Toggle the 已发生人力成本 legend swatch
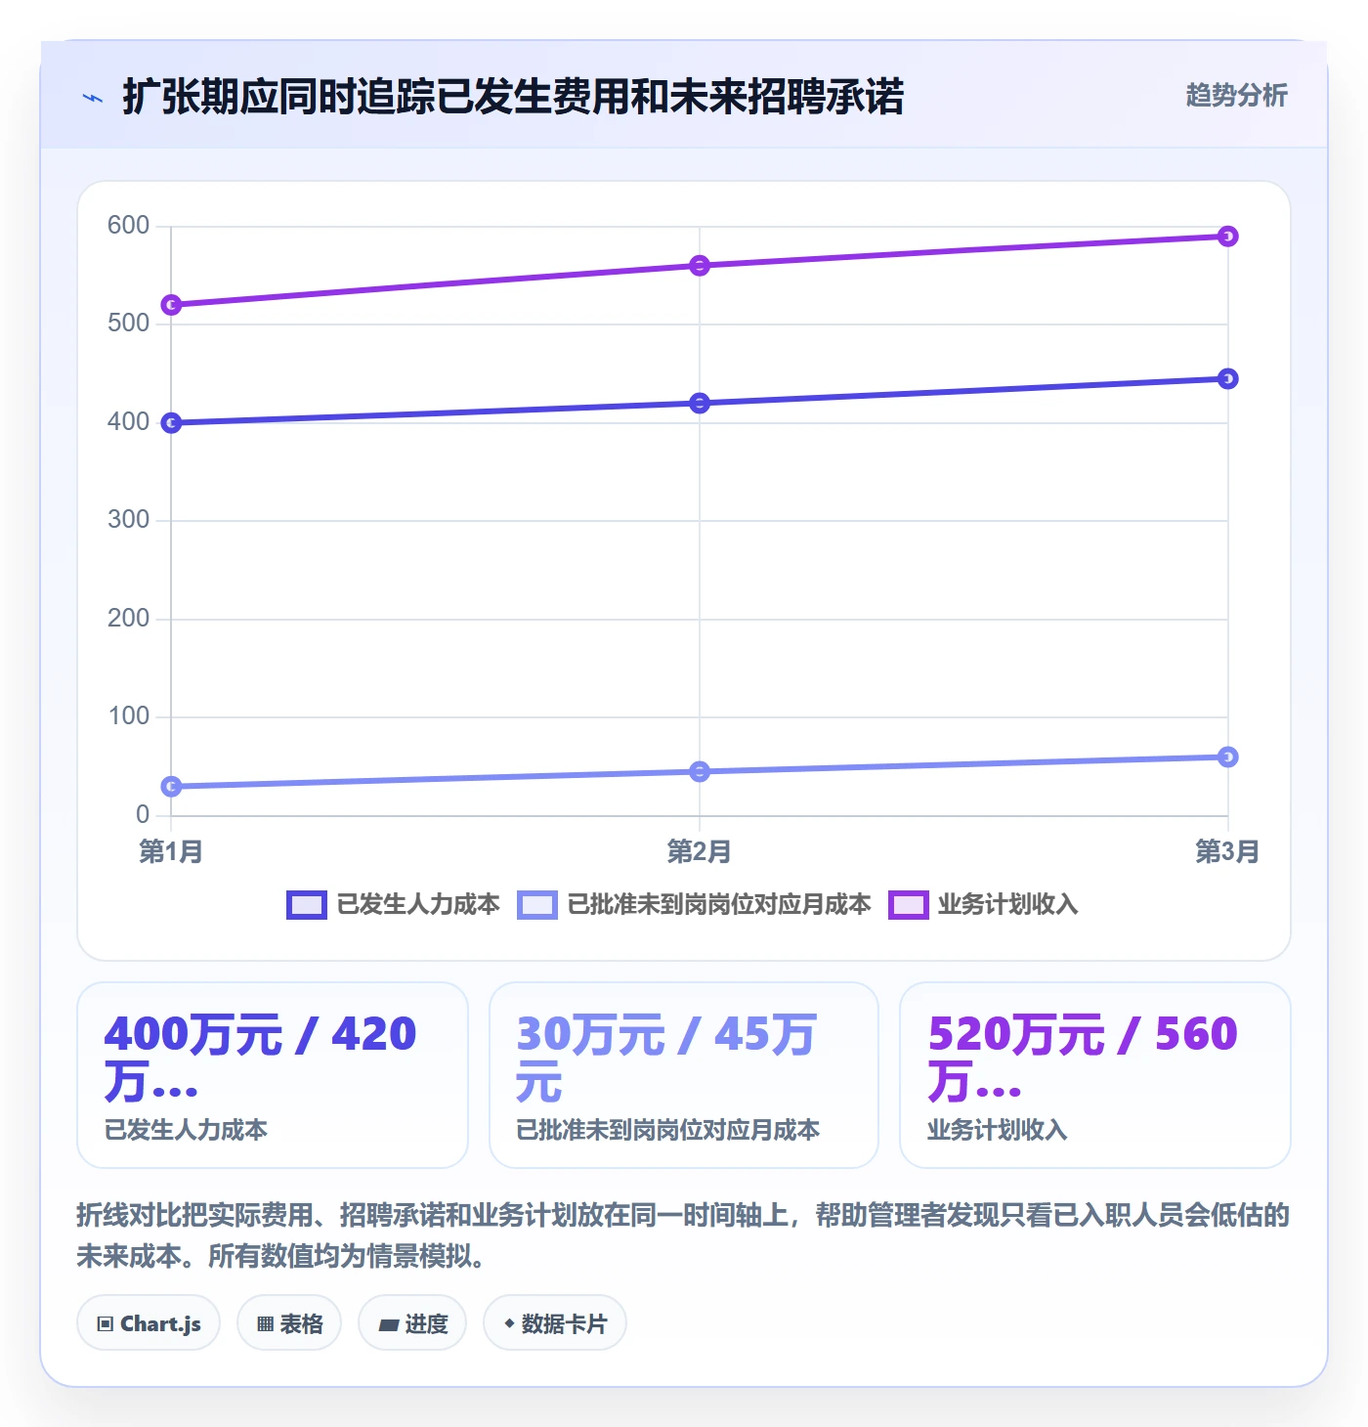1368x1427 pixels. pyautogui.click(x=306, y=905)
